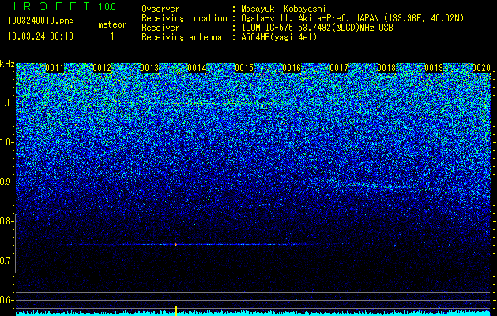497x316 pixels.
Task: Click the 0014 time marker
Action: coord(197,68)
